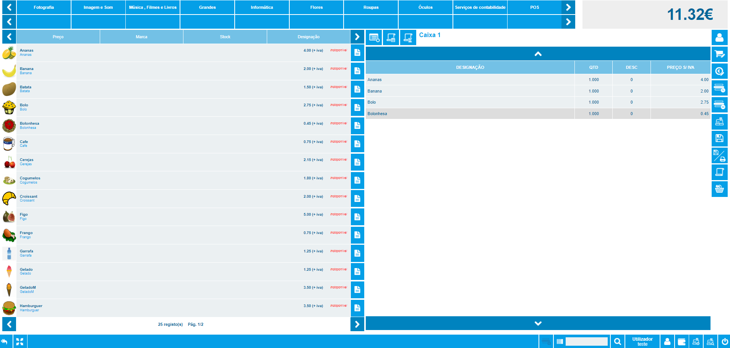730x348 pixels.
Task: Open the Flores category tab
Action: click(x=316, y=7)
